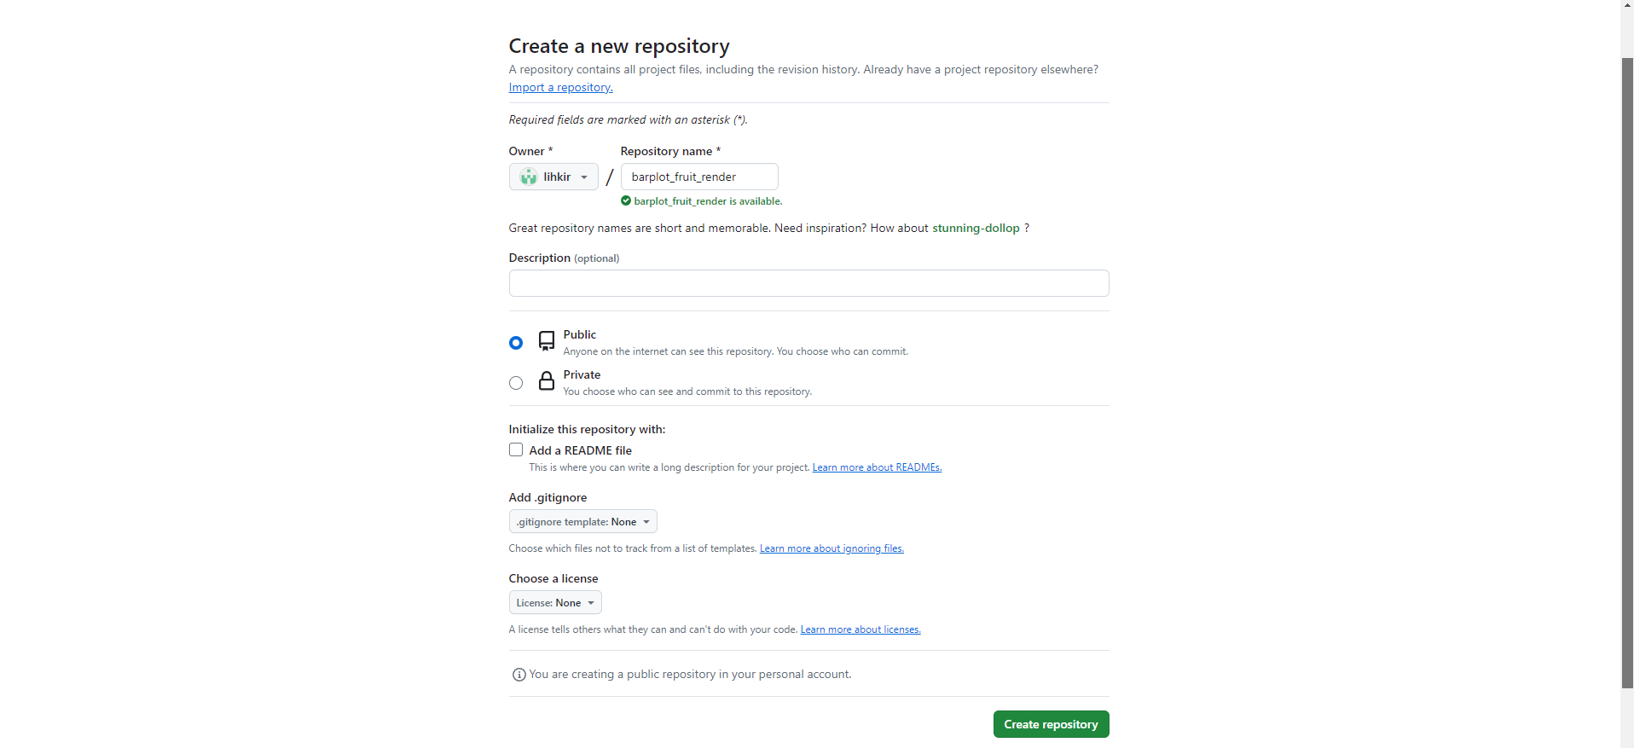Click the Public repository book icon
The height and width of the screenshot is (748, 1634).
tap(547, 342)
